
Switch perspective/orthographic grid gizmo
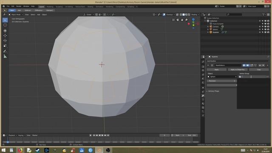tap(173, 20)
